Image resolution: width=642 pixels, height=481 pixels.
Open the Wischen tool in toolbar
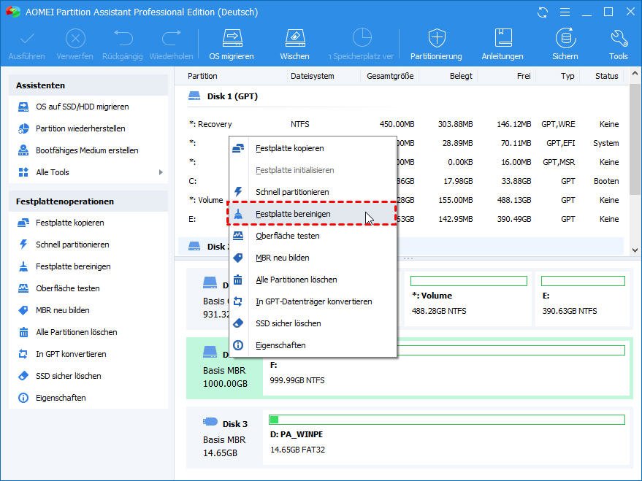pyautogui.click(x=294, y=38)
